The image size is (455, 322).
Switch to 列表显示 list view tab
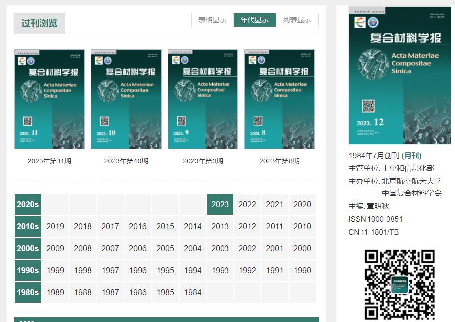pos(297,20)
